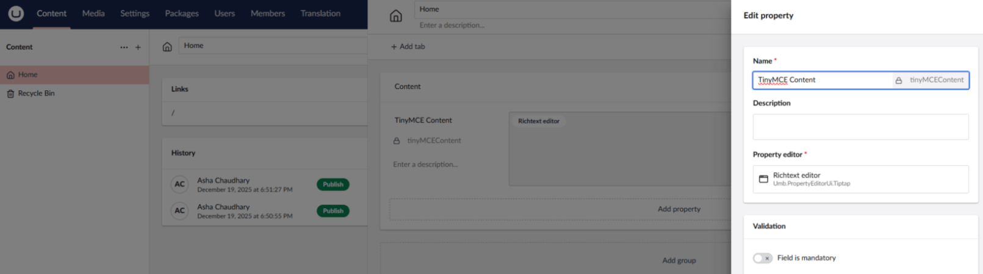Viewport: 983px width, 274px height.
Task: Open the Users section tab
Action: (x=225, y=13)
